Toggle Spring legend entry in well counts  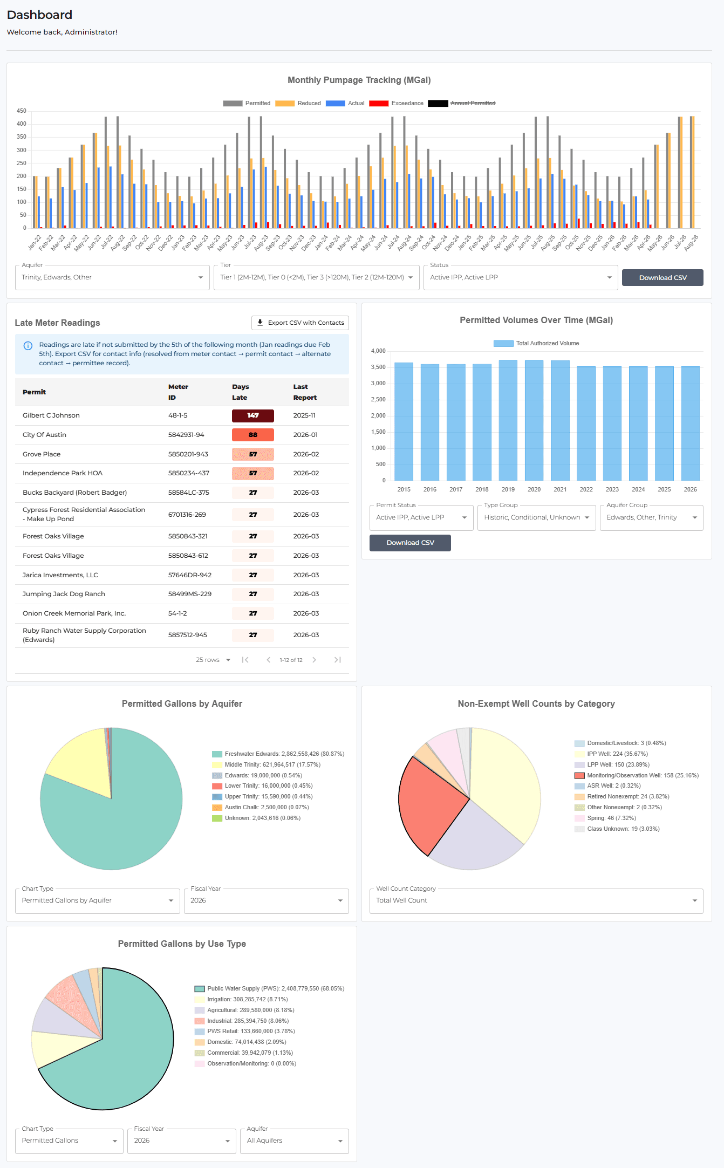pos(605,818)
